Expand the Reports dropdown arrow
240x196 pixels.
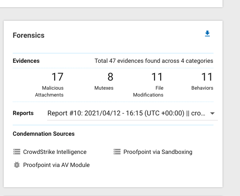[212, 113]
